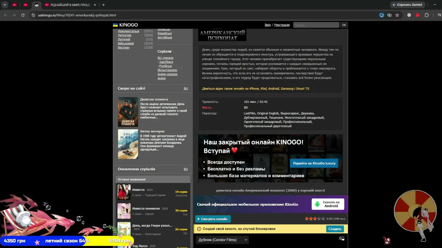Viewport: 442px width, 248px height.
Task: Open the Невеста поневоле series title
Action: (146, 208)
